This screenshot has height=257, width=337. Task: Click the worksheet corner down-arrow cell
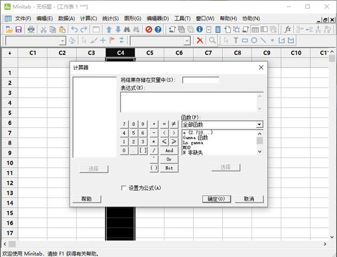[10, 53]
